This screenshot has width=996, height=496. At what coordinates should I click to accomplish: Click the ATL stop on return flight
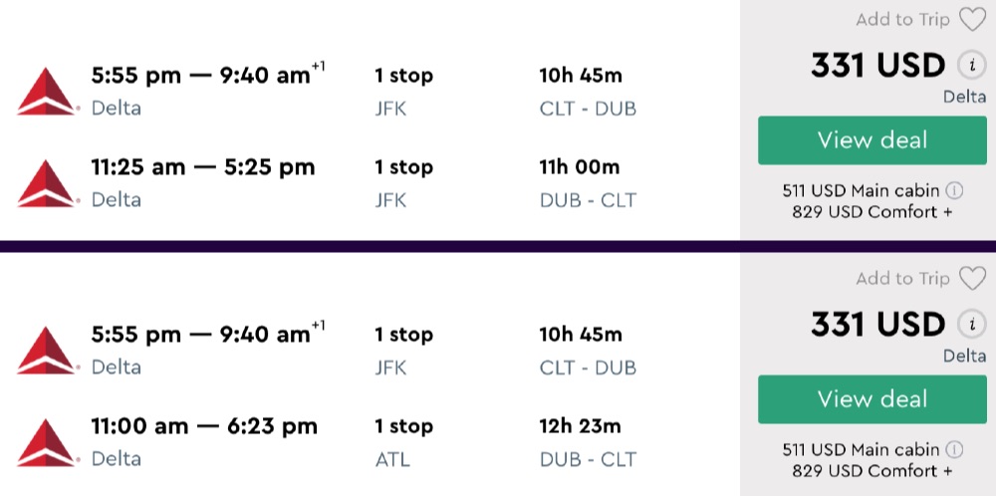(392, 459)
